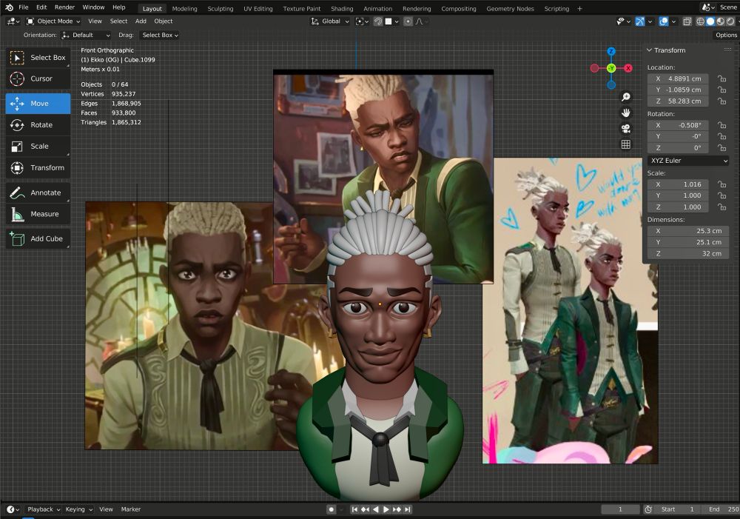This screenshot has height=519, width=740.
Task: Jump to previous keyframe
Action: pyautogui.click(x=365, y=509)
